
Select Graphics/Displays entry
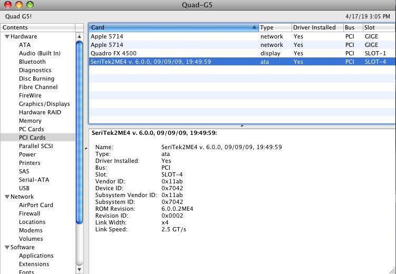(44, 104)
